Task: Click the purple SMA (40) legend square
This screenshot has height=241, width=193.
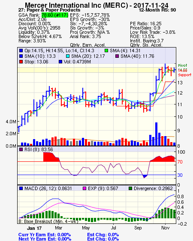Action: coord(117,56)
